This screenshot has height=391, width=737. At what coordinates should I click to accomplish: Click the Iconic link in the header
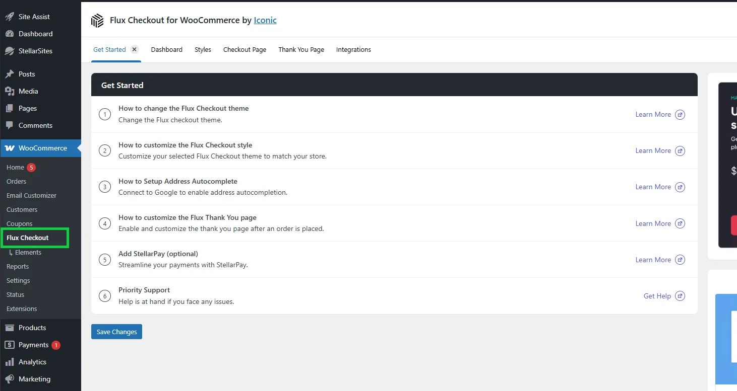pos(265,21)
